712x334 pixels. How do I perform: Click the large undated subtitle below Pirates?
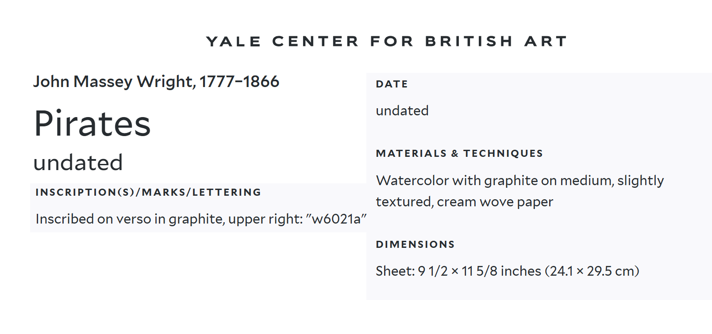coord(78,163)
